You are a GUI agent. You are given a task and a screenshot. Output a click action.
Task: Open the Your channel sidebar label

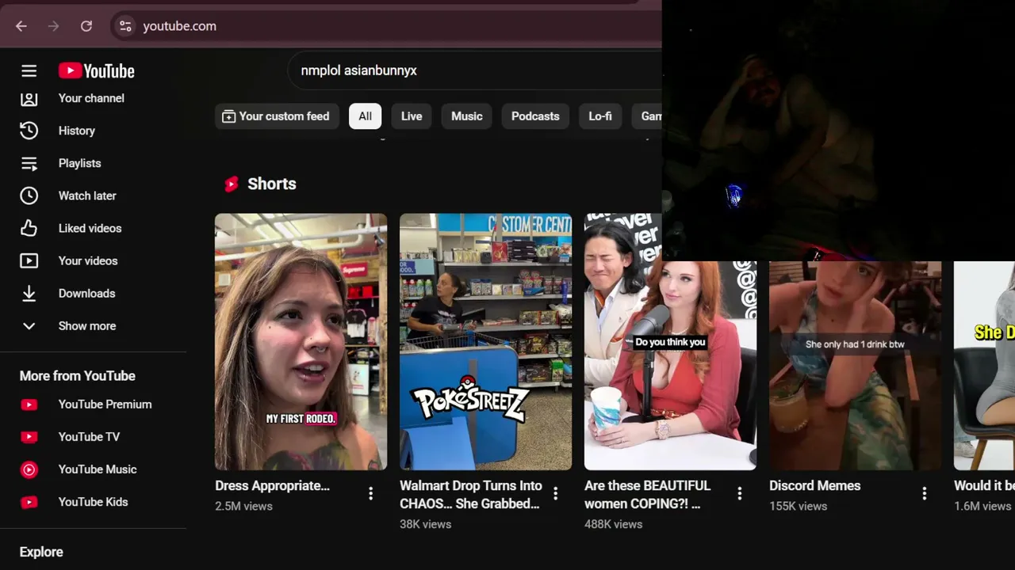click(x=91, y=98)
